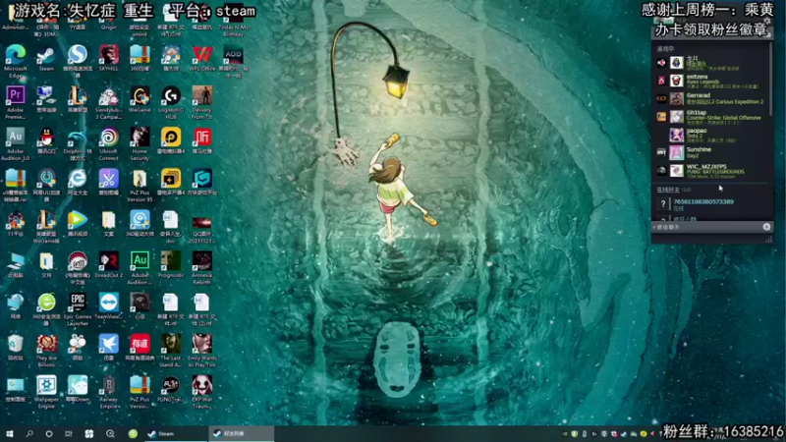Image resolution: width=786 pixels, height=442 pixels.
Task: Open Task View on the taskbar
Action: click(68, 434)
